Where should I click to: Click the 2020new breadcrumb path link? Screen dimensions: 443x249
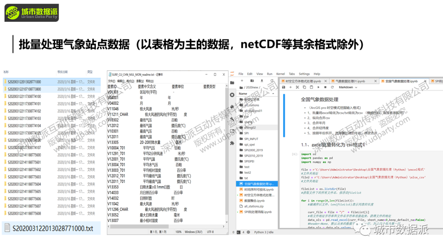pyautogui.click(x=252, y=87)
